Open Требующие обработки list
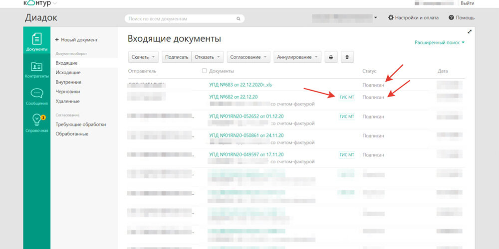Screen dimensions: 499x249 (x=80, y=124)
